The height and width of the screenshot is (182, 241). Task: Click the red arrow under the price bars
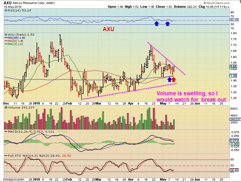[x=174, y=79]
